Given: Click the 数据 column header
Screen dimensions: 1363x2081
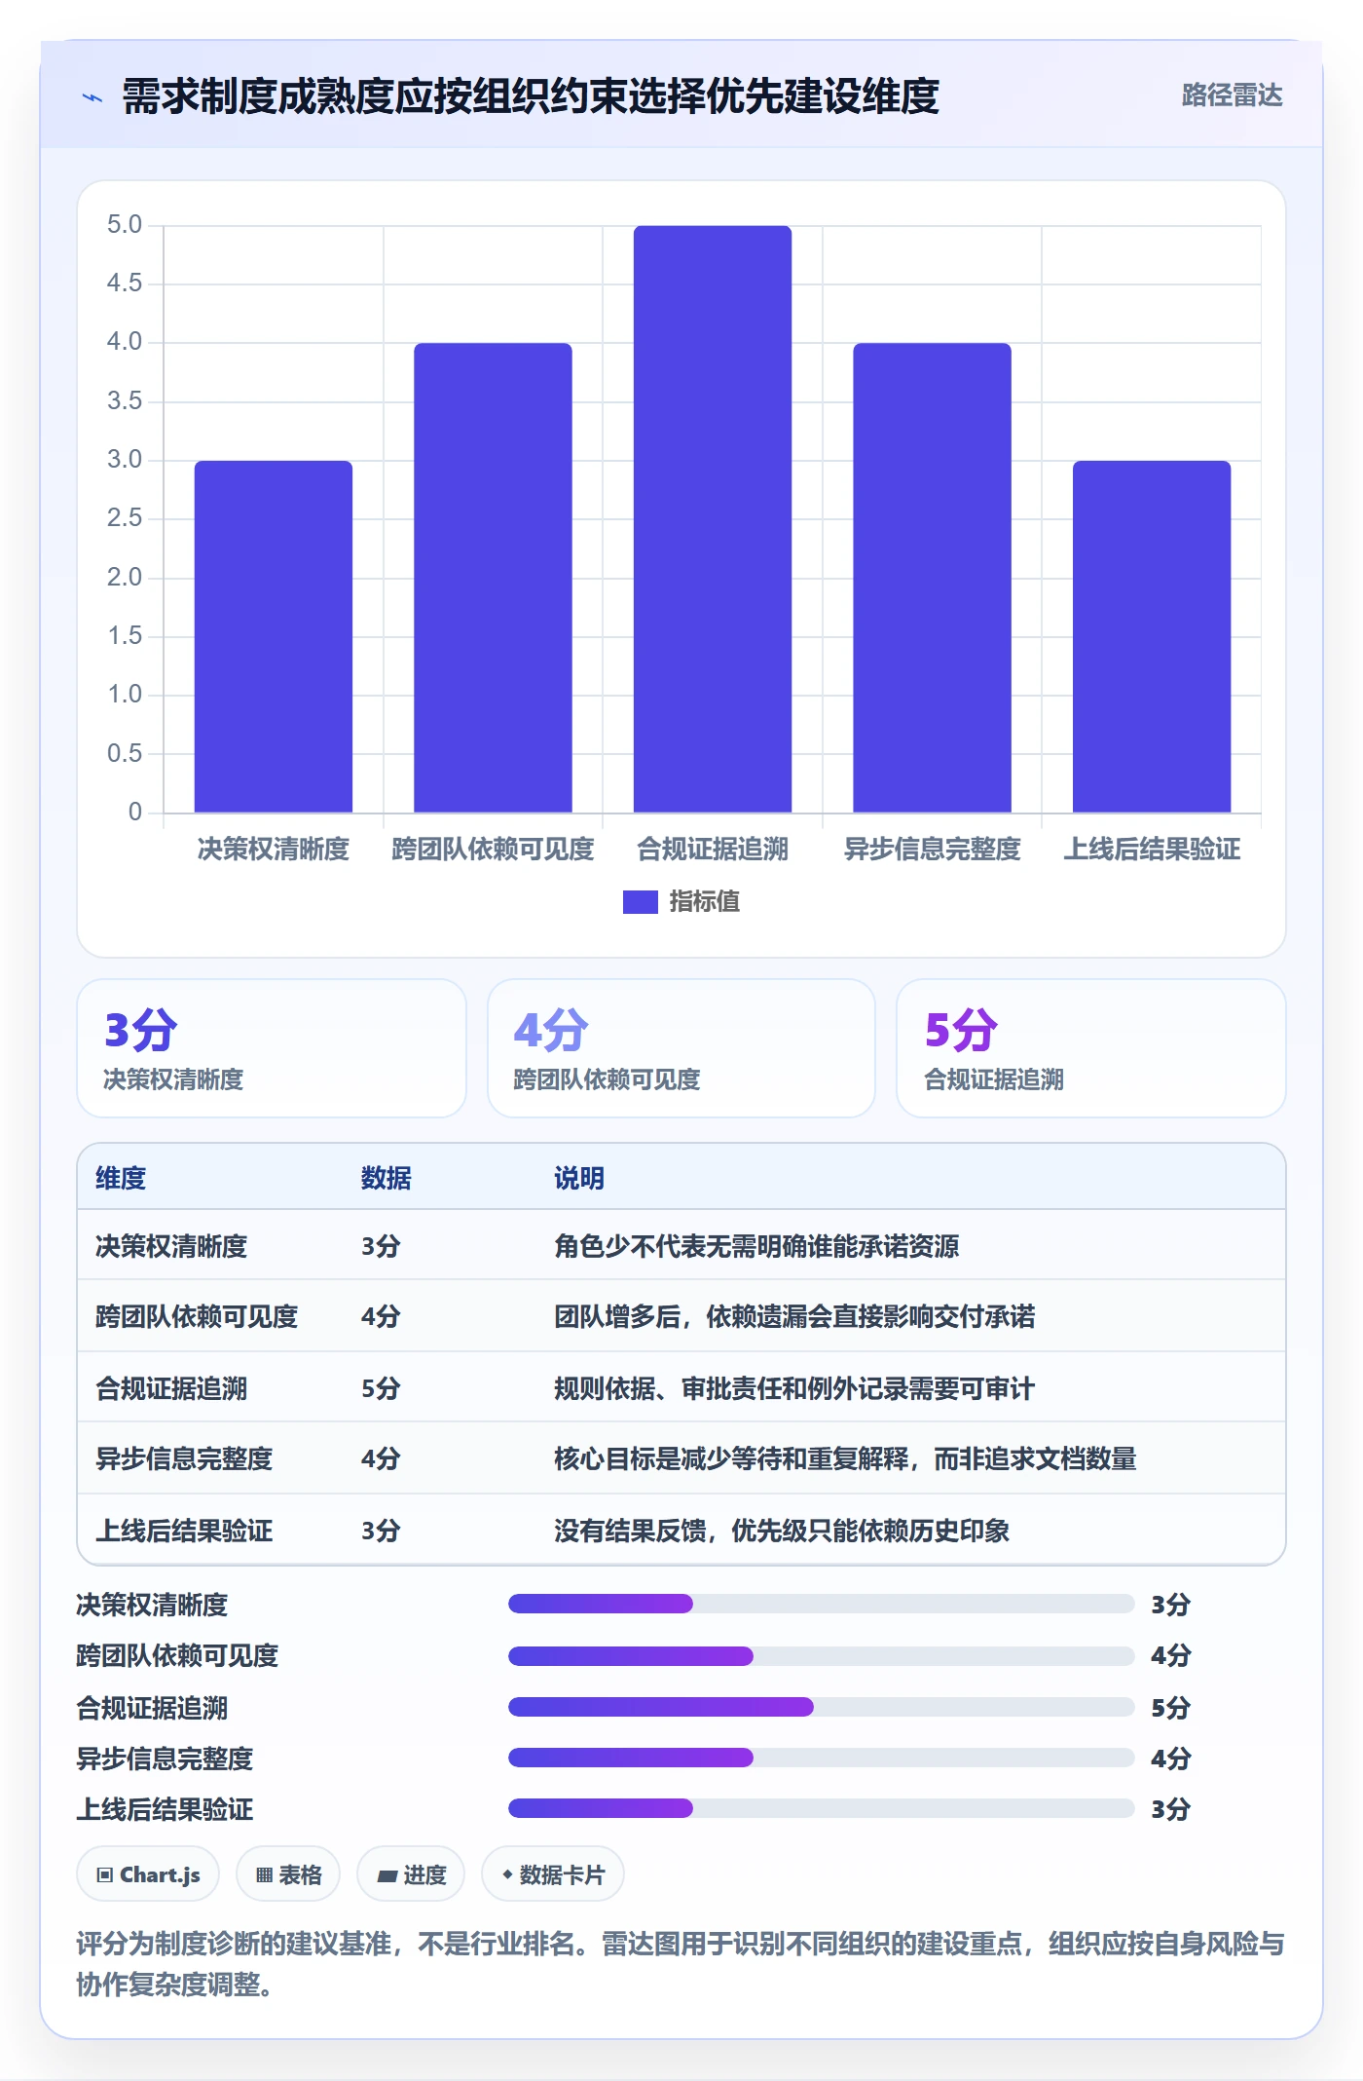Looking at the screenshot, I should (x=387, y=1178).
